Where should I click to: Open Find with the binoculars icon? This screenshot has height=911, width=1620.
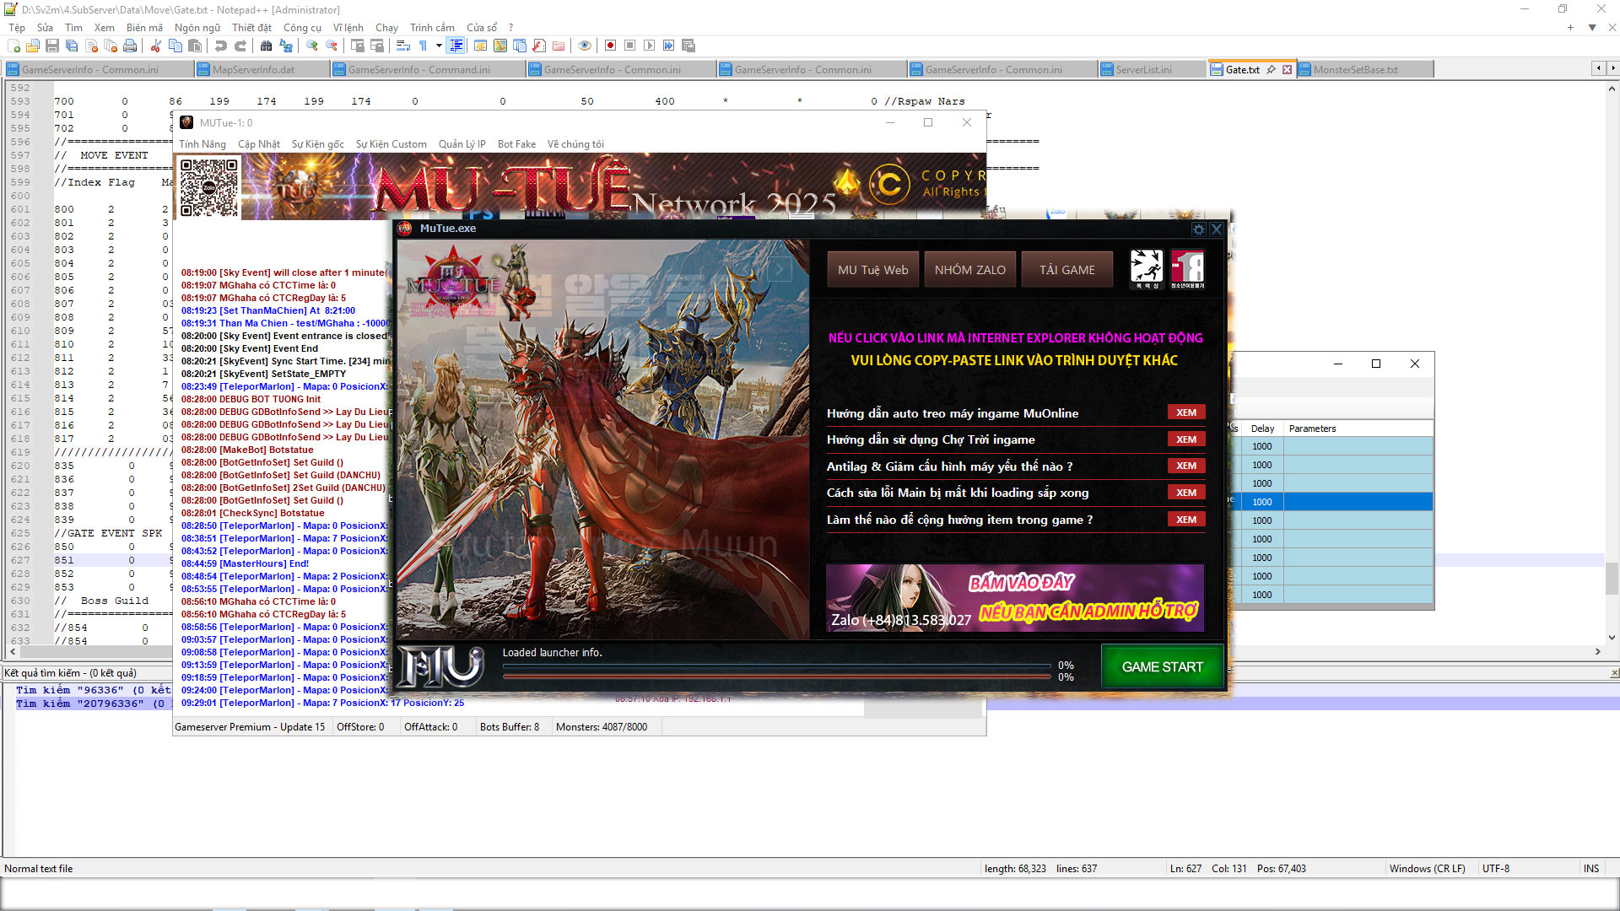click(267, 46)
